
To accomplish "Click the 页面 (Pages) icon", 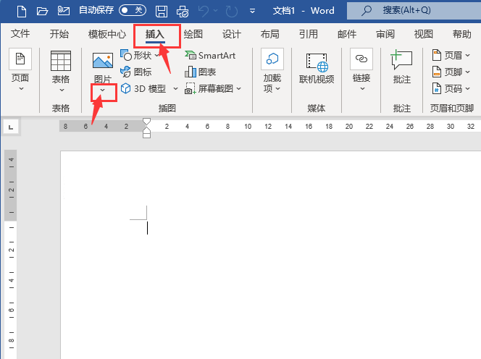I will click(x=20, y=59).
